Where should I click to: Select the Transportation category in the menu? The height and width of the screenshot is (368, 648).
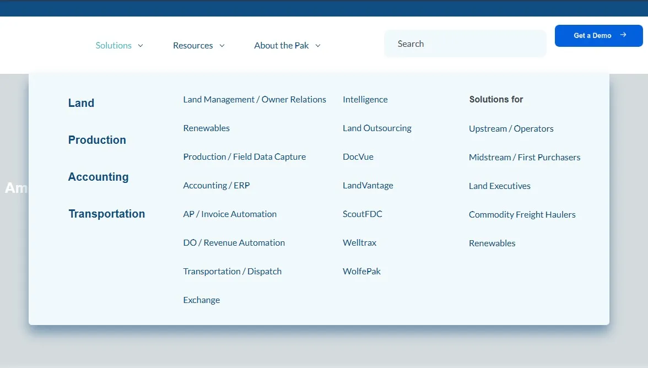[x=106, y=214]
